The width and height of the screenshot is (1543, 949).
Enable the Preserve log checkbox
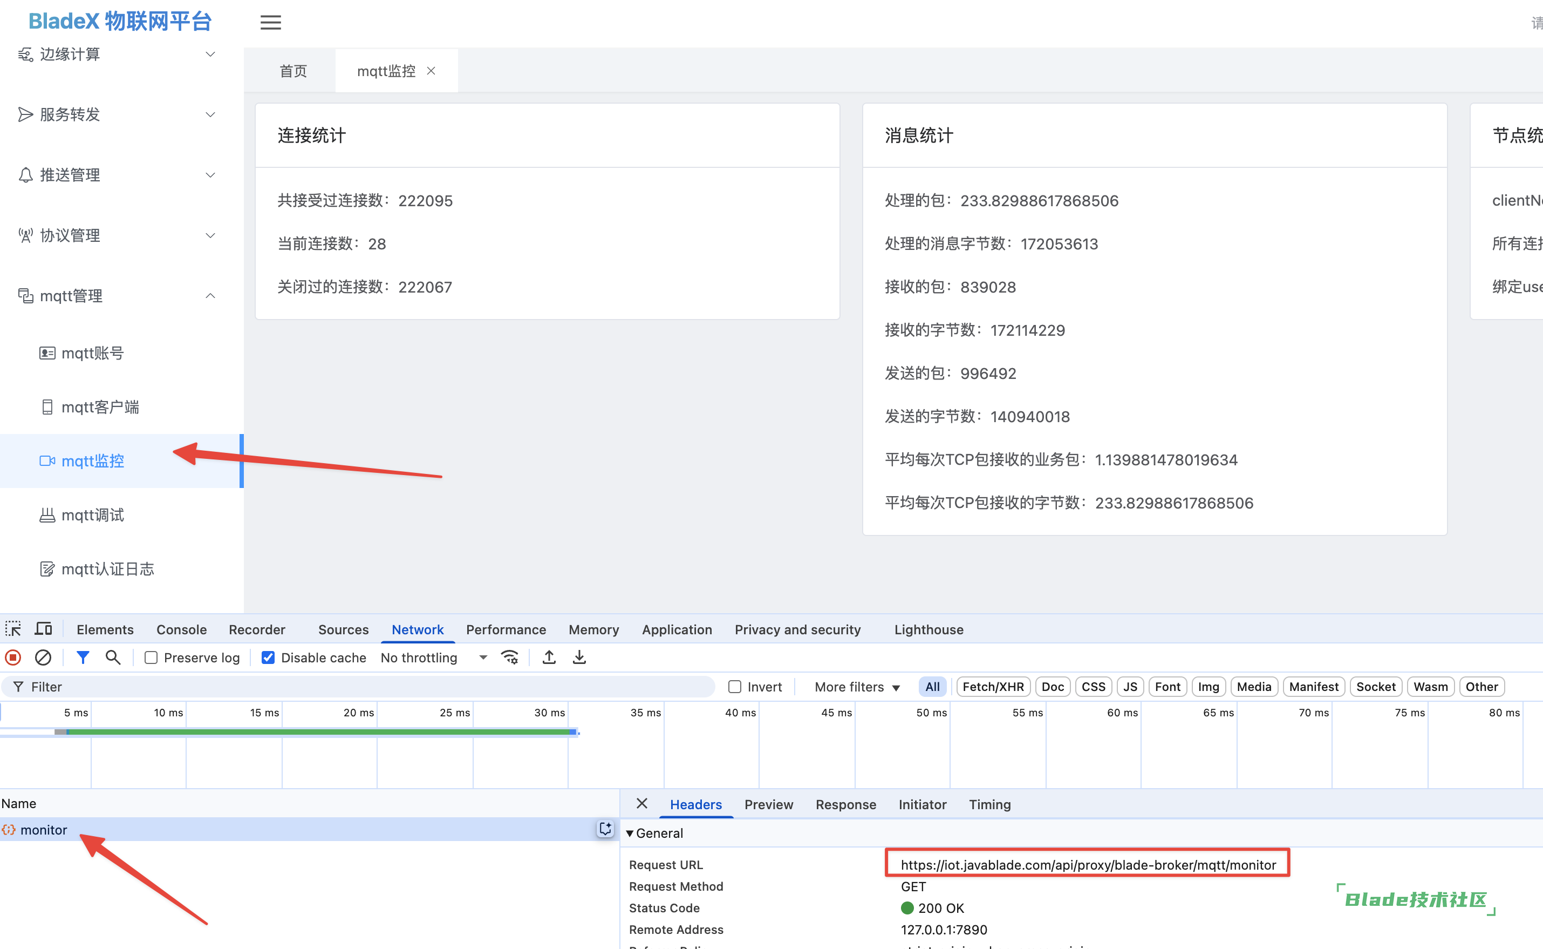[x=151, y=658]
